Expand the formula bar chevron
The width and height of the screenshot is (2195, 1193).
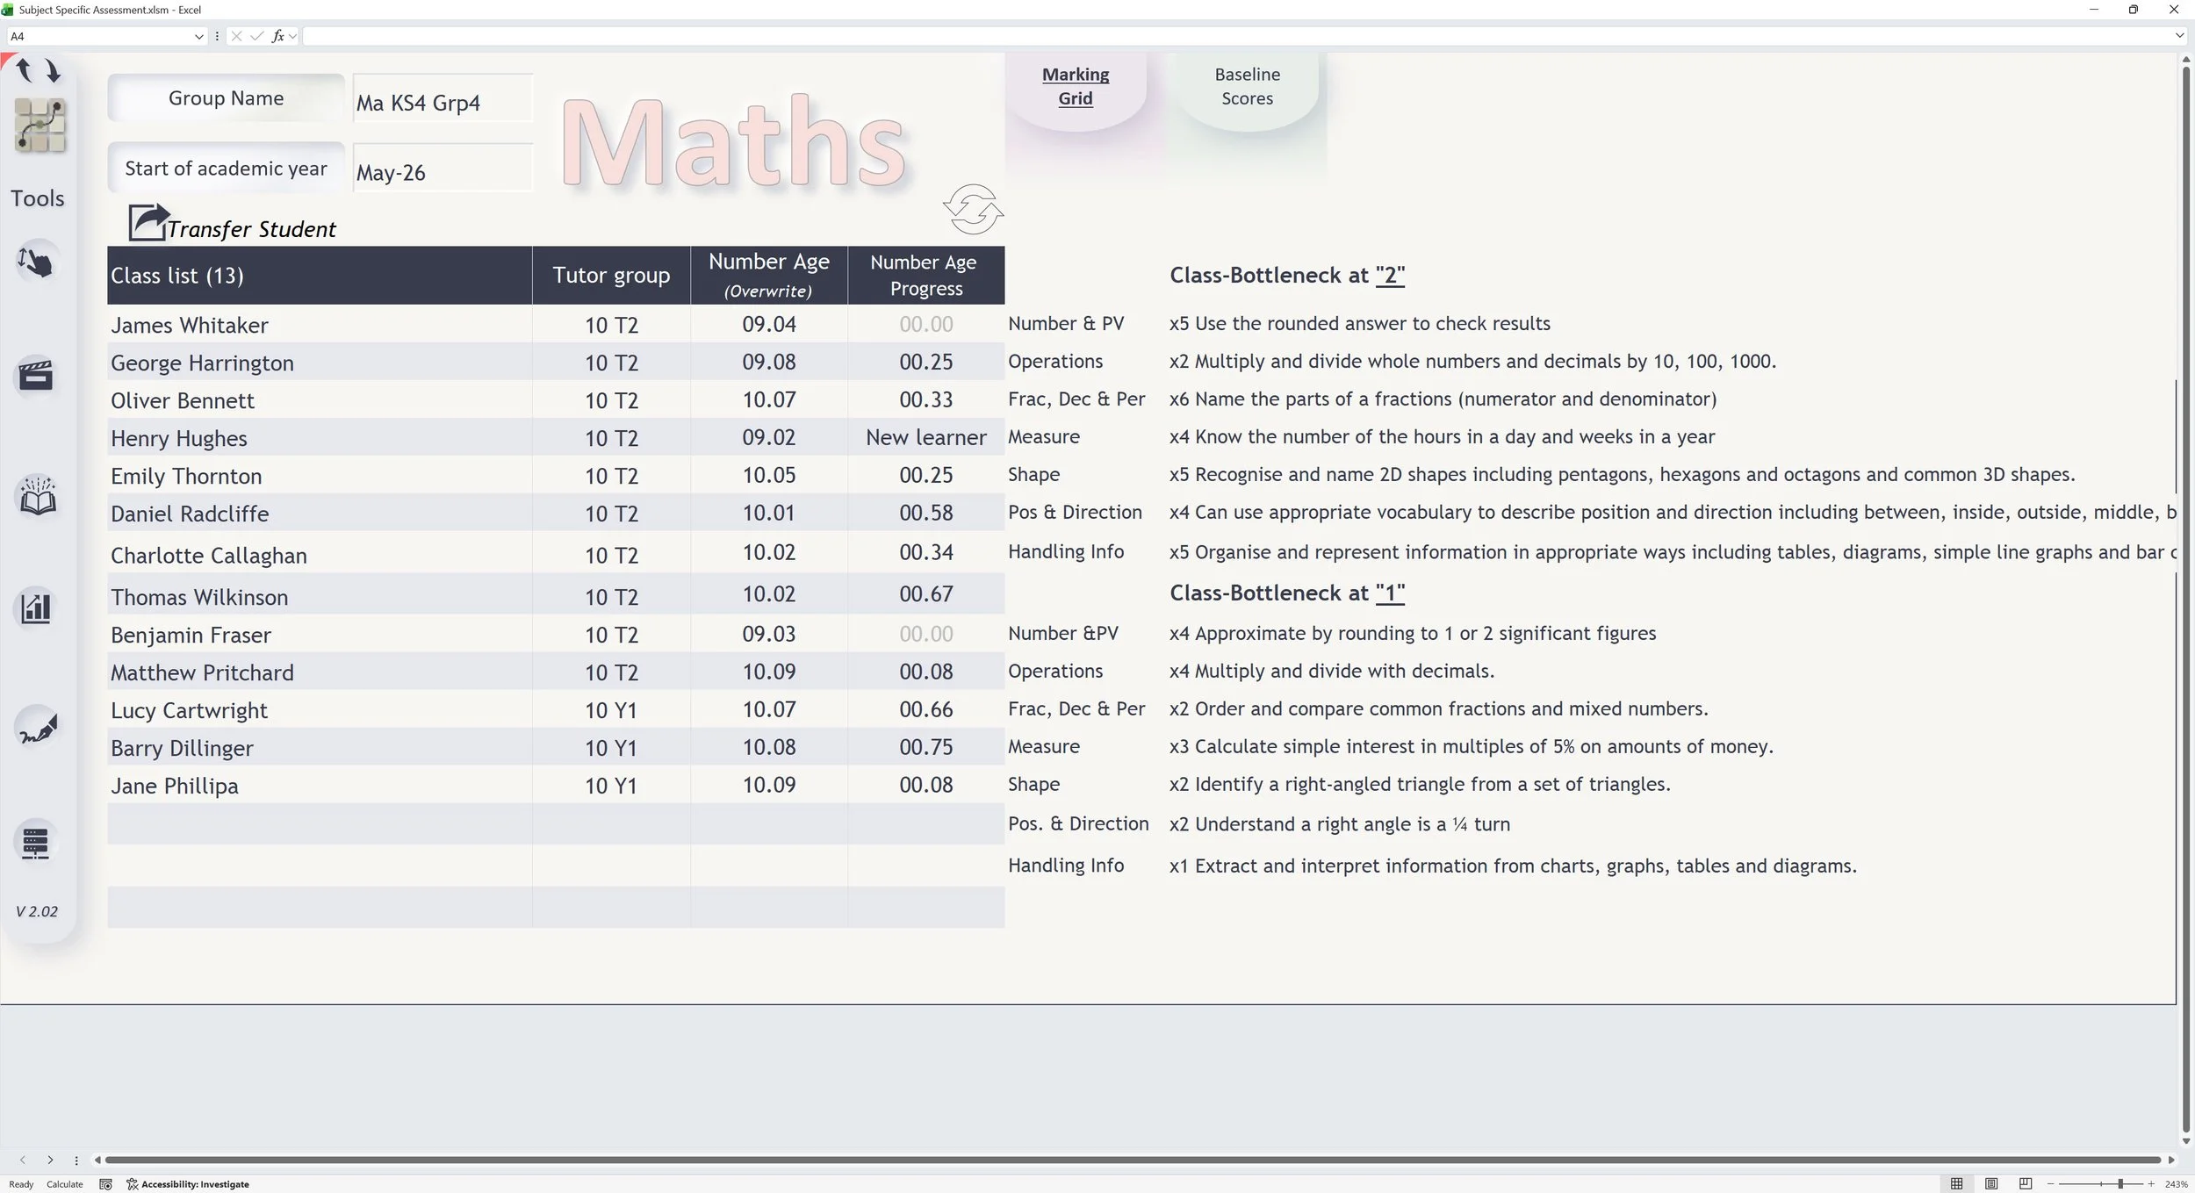[x=2179, y=36]
